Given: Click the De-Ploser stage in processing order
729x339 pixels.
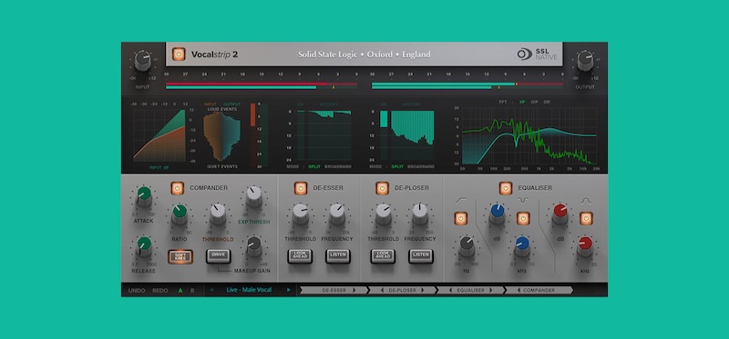Looking at the screenshot, I should [403, 290].
